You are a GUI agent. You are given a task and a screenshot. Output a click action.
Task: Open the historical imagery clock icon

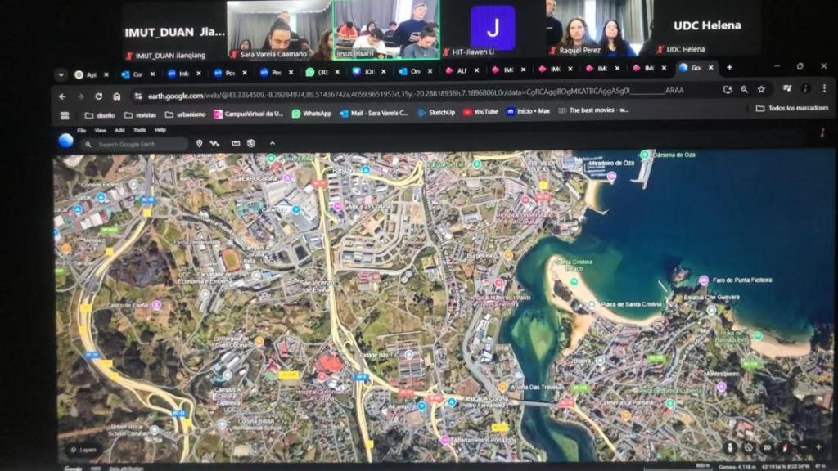tap(250, 144)
